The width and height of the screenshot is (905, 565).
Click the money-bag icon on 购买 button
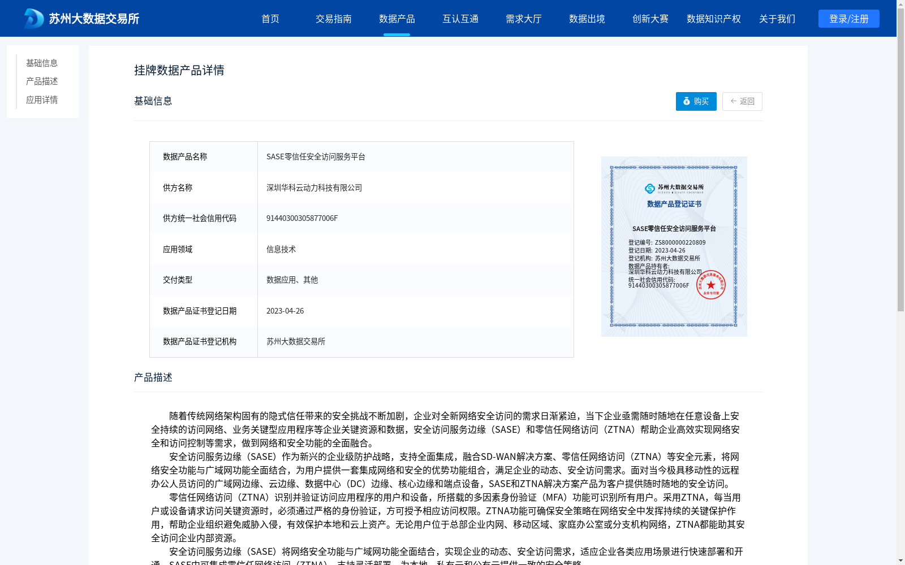pos(686,101)
